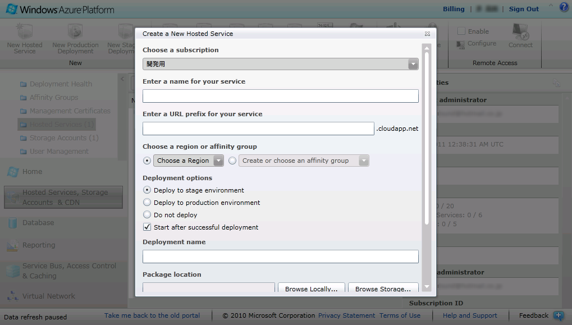Screen dimensions: 572x325
Task: Click the New Production Deployment ribbon icon
Action: pos(75,31)
